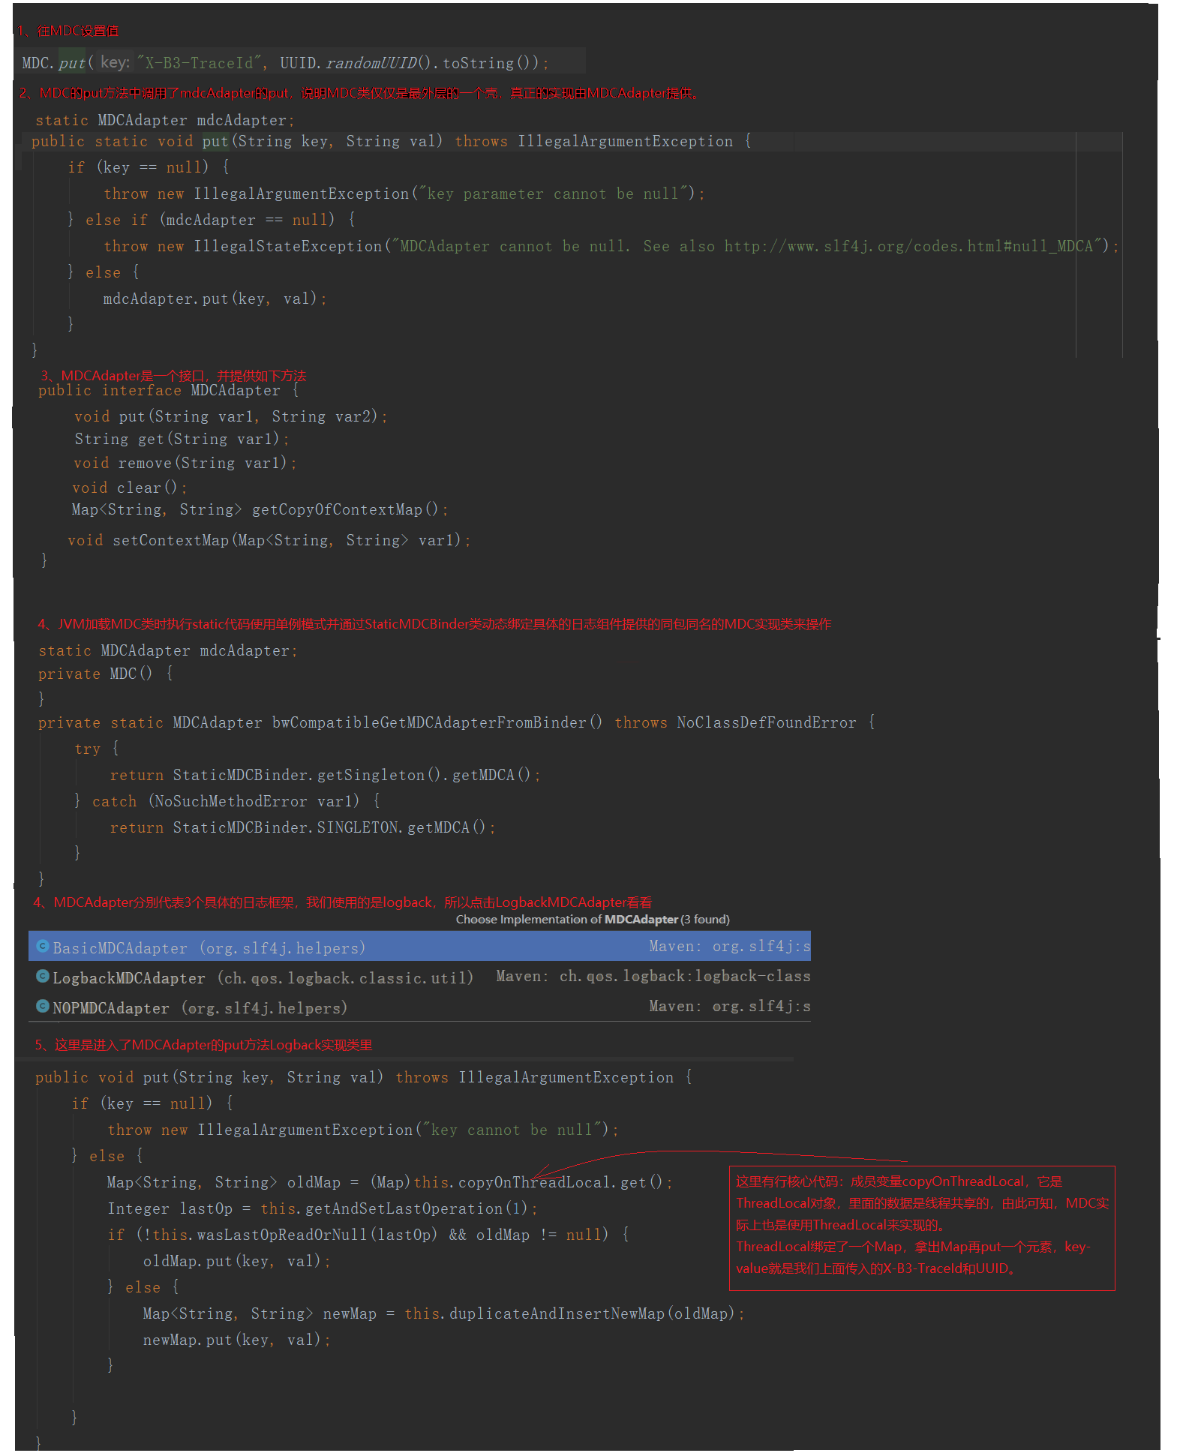Click the "X-B3-TraceId" string literal
1192x1453 pixels.
[198, 63]
